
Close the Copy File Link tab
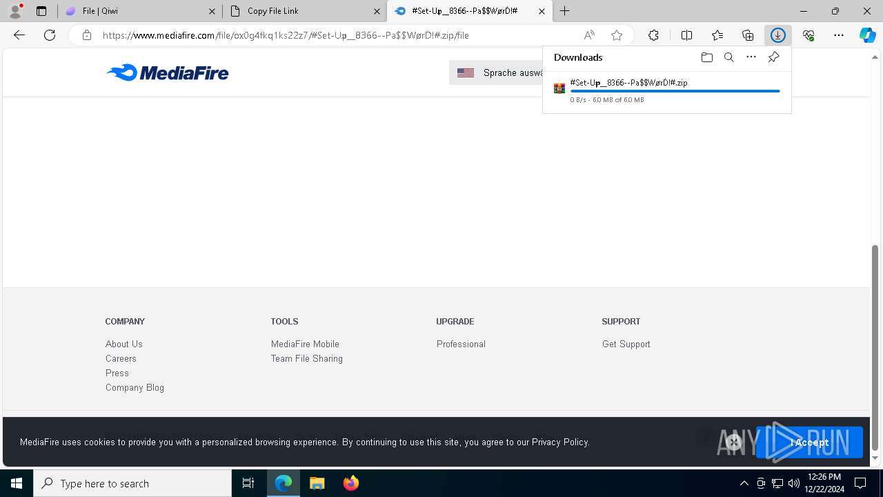[x=377, y=11]
